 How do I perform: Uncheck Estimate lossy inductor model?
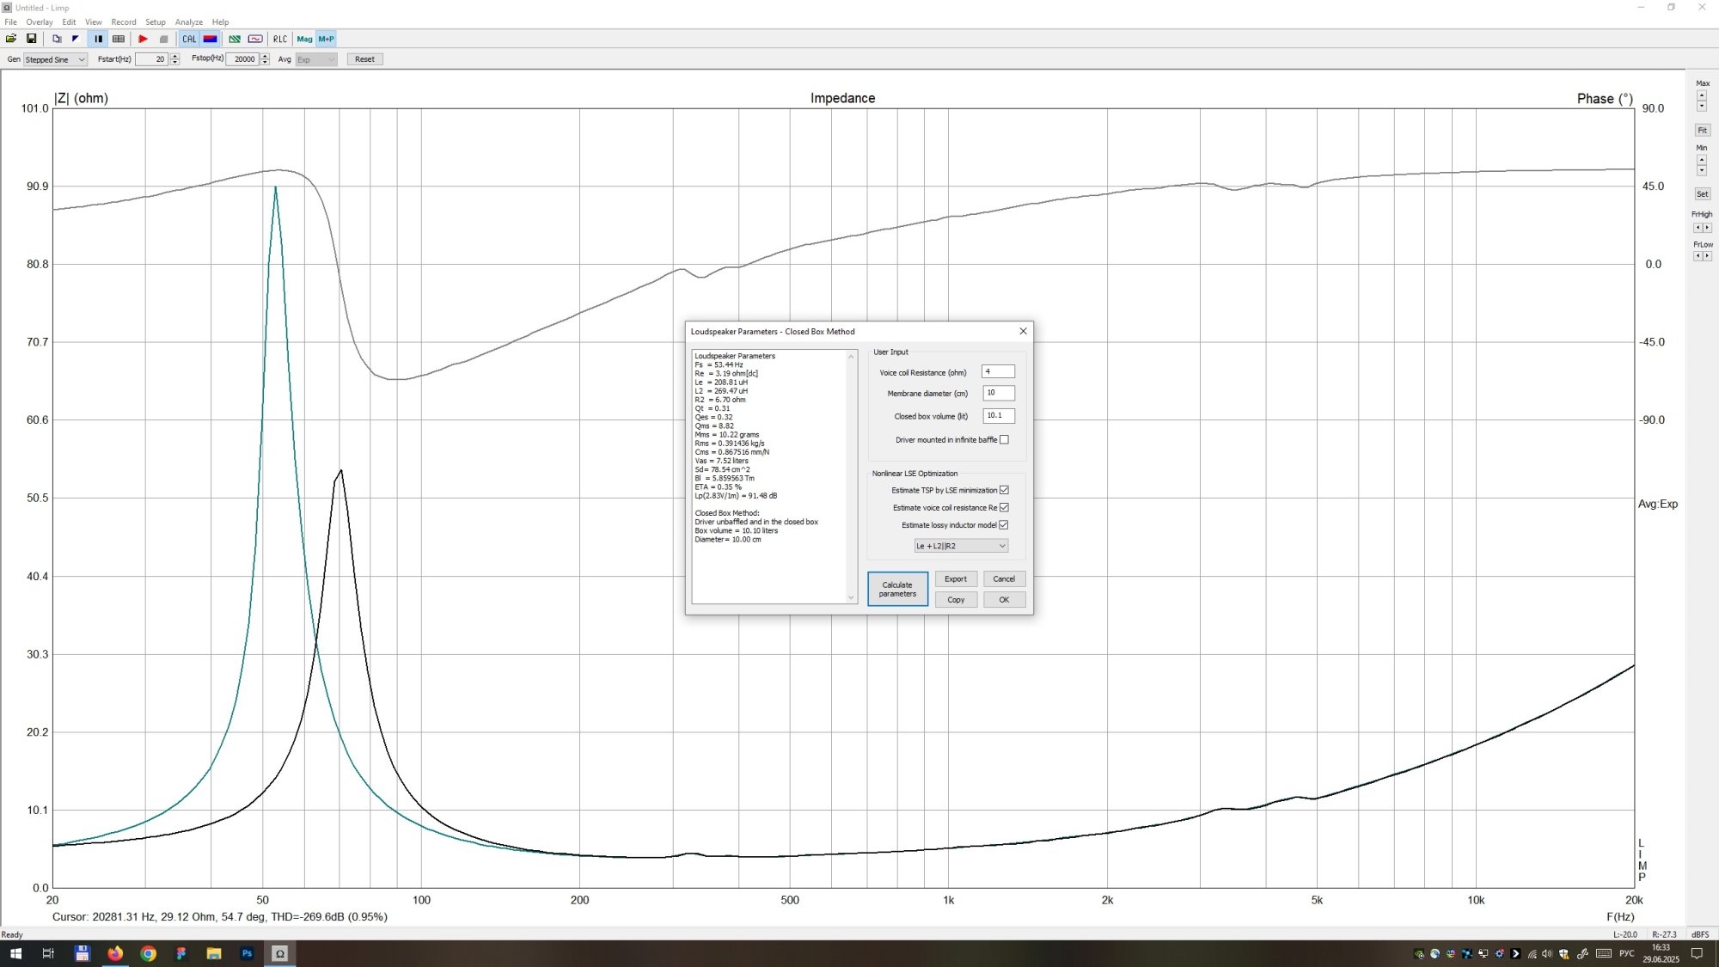1004,525
